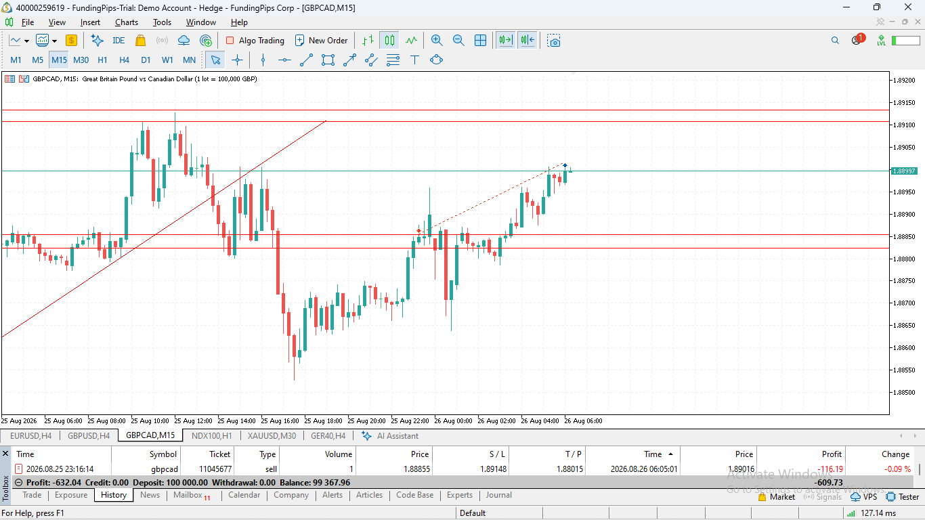The image size is (925, 520).
Task: Click the green LVL level icon
Action: tap(881, 41)
